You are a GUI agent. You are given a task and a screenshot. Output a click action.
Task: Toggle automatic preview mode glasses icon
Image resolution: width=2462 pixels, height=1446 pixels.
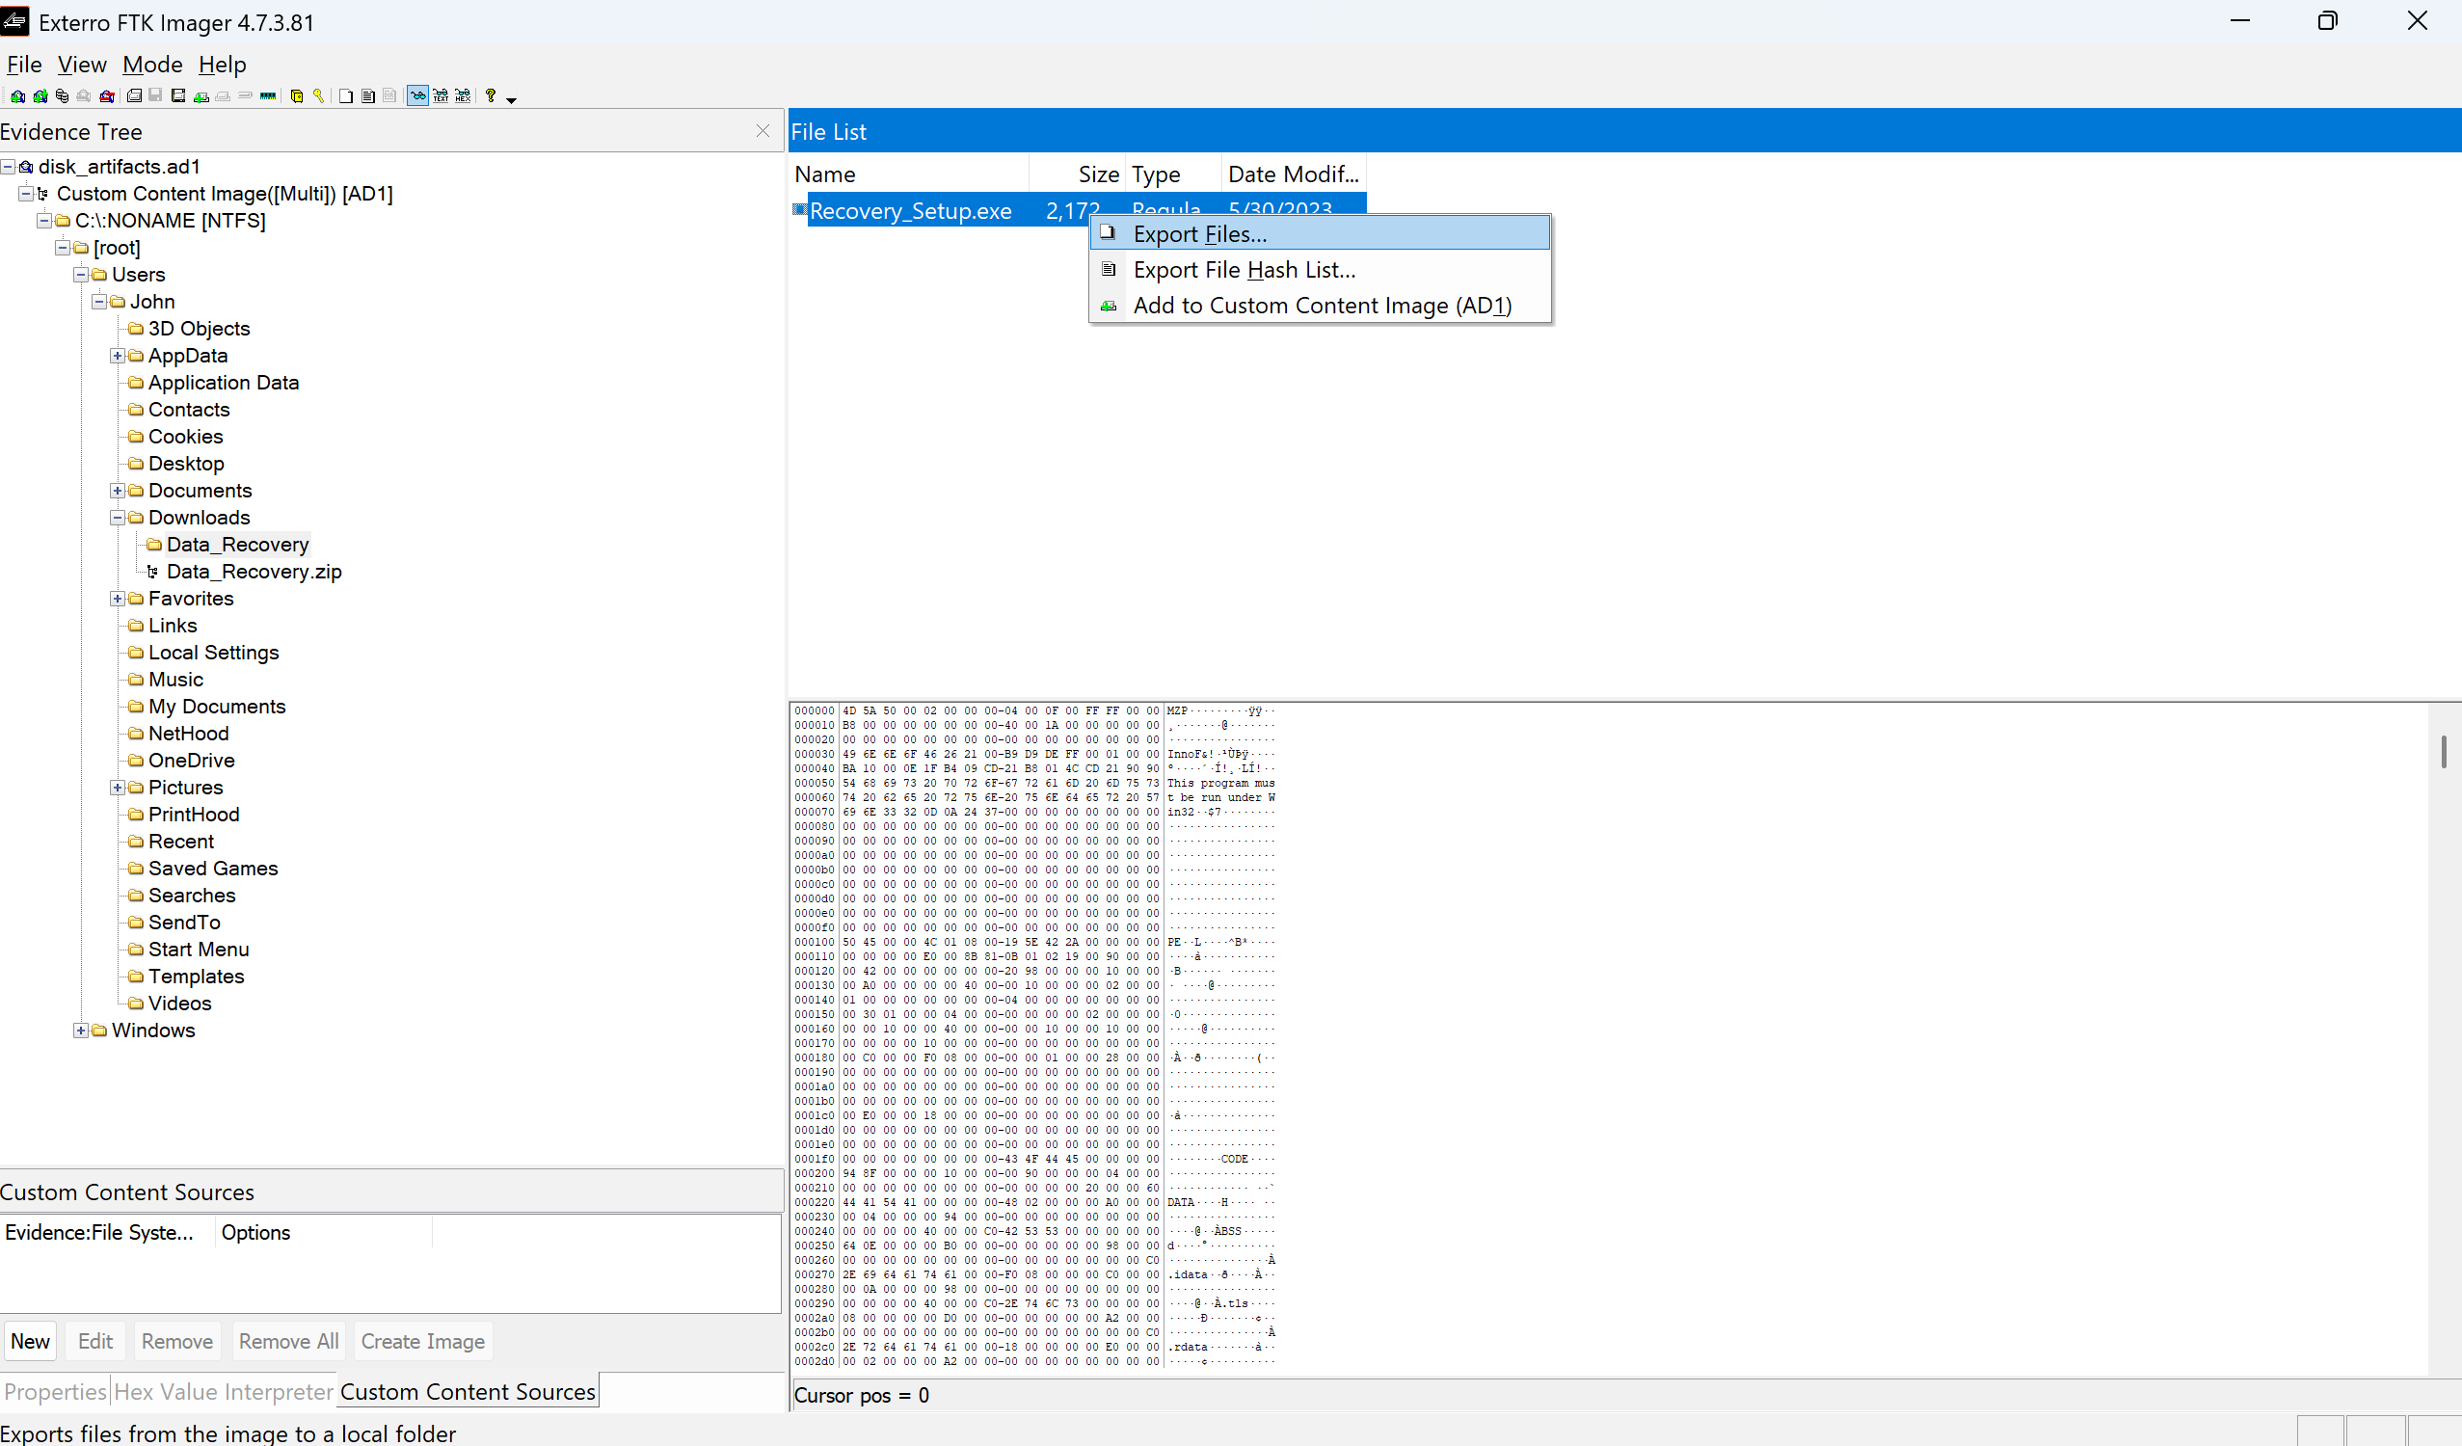click(418, 95)
